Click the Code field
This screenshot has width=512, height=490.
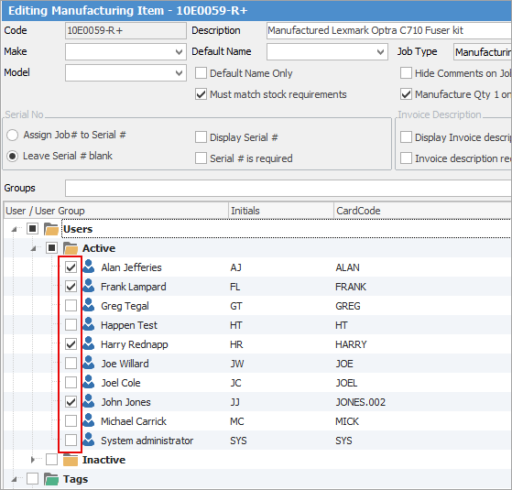tap(125, 31)
